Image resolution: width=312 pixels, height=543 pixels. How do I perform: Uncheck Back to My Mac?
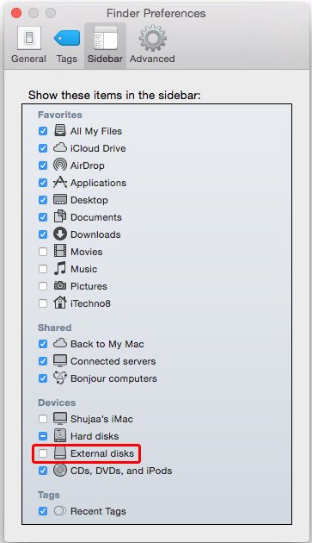click(x=43, y=344)
